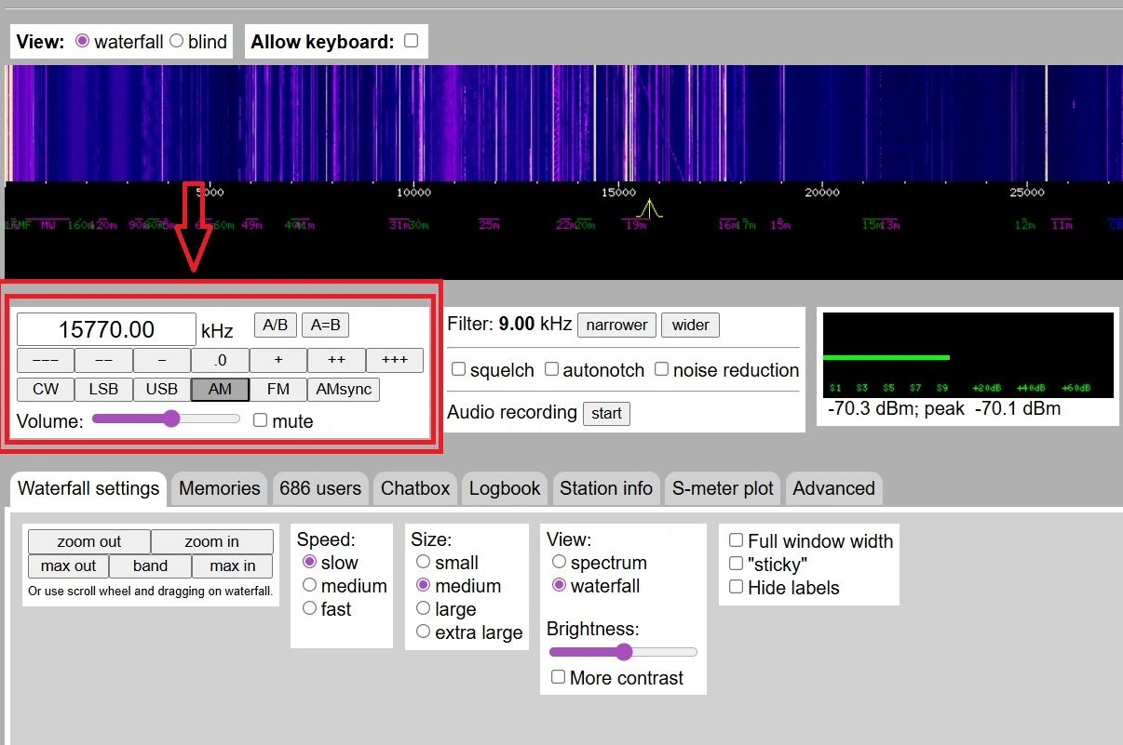Click the A/B VFO swap button
This screenshot has height=745, width=1123.
point(275,326)
